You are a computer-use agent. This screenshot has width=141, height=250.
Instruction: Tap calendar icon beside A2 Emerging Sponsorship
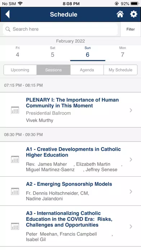pyautogui.click(x=15, y=191)
